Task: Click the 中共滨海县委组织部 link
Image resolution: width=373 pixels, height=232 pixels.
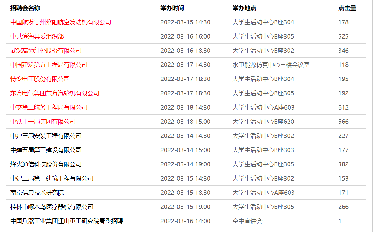Action: [x=37, y=37]
